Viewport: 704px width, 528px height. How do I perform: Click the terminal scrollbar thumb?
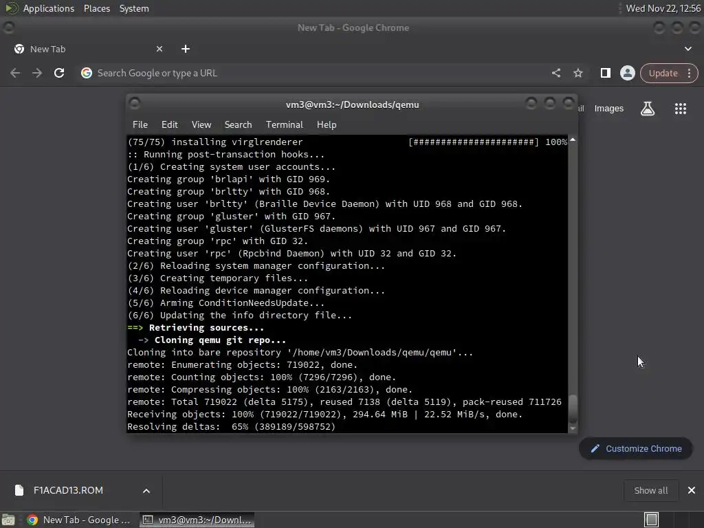(573, 408)
